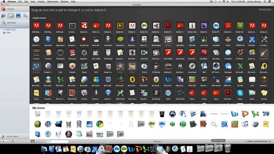274x154 pixels.
Task: Select the RAID Utility icon well
Action: pyautogui.click(x=120, y=93)
